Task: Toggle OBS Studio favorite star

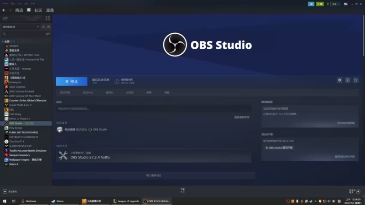Action: click(x=355, y=80)
